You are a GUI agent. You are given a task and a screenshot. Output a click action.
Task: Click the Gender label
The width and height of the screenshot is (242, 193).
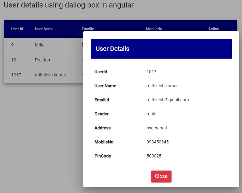(102, 114)
